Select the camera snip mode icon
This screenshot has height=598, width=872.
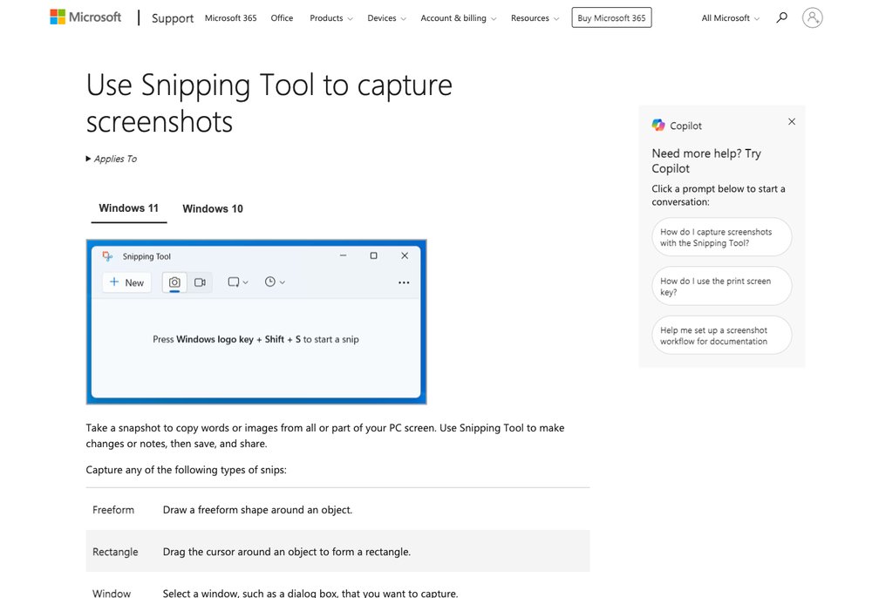click(x=174, y=282)
